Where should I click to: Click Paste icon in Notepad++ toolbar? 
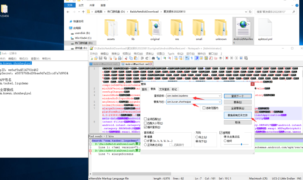[136, 58]
